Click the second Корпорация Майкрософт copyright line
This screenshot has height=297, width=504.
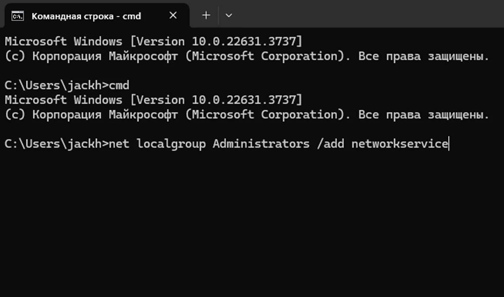(x=247, y=115)
